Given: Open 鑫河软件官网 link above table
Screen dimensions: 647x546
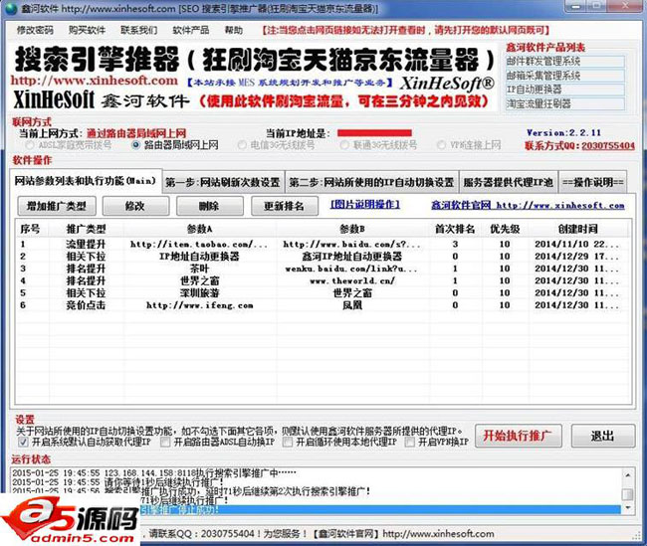Looking at the screenshot, I should (x=528, y=205).
